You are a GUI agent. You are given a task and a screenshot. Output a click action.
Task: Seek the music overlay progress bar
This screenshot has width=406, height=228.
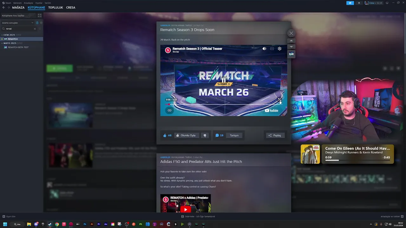click(x=357, y=160)
